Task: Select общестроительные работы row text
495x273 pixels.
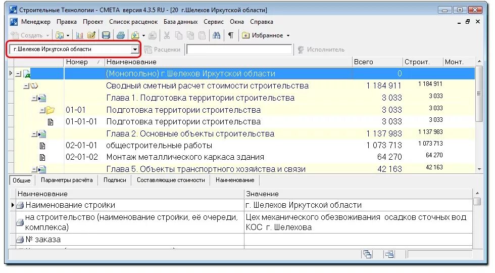Action: [159, 146]
